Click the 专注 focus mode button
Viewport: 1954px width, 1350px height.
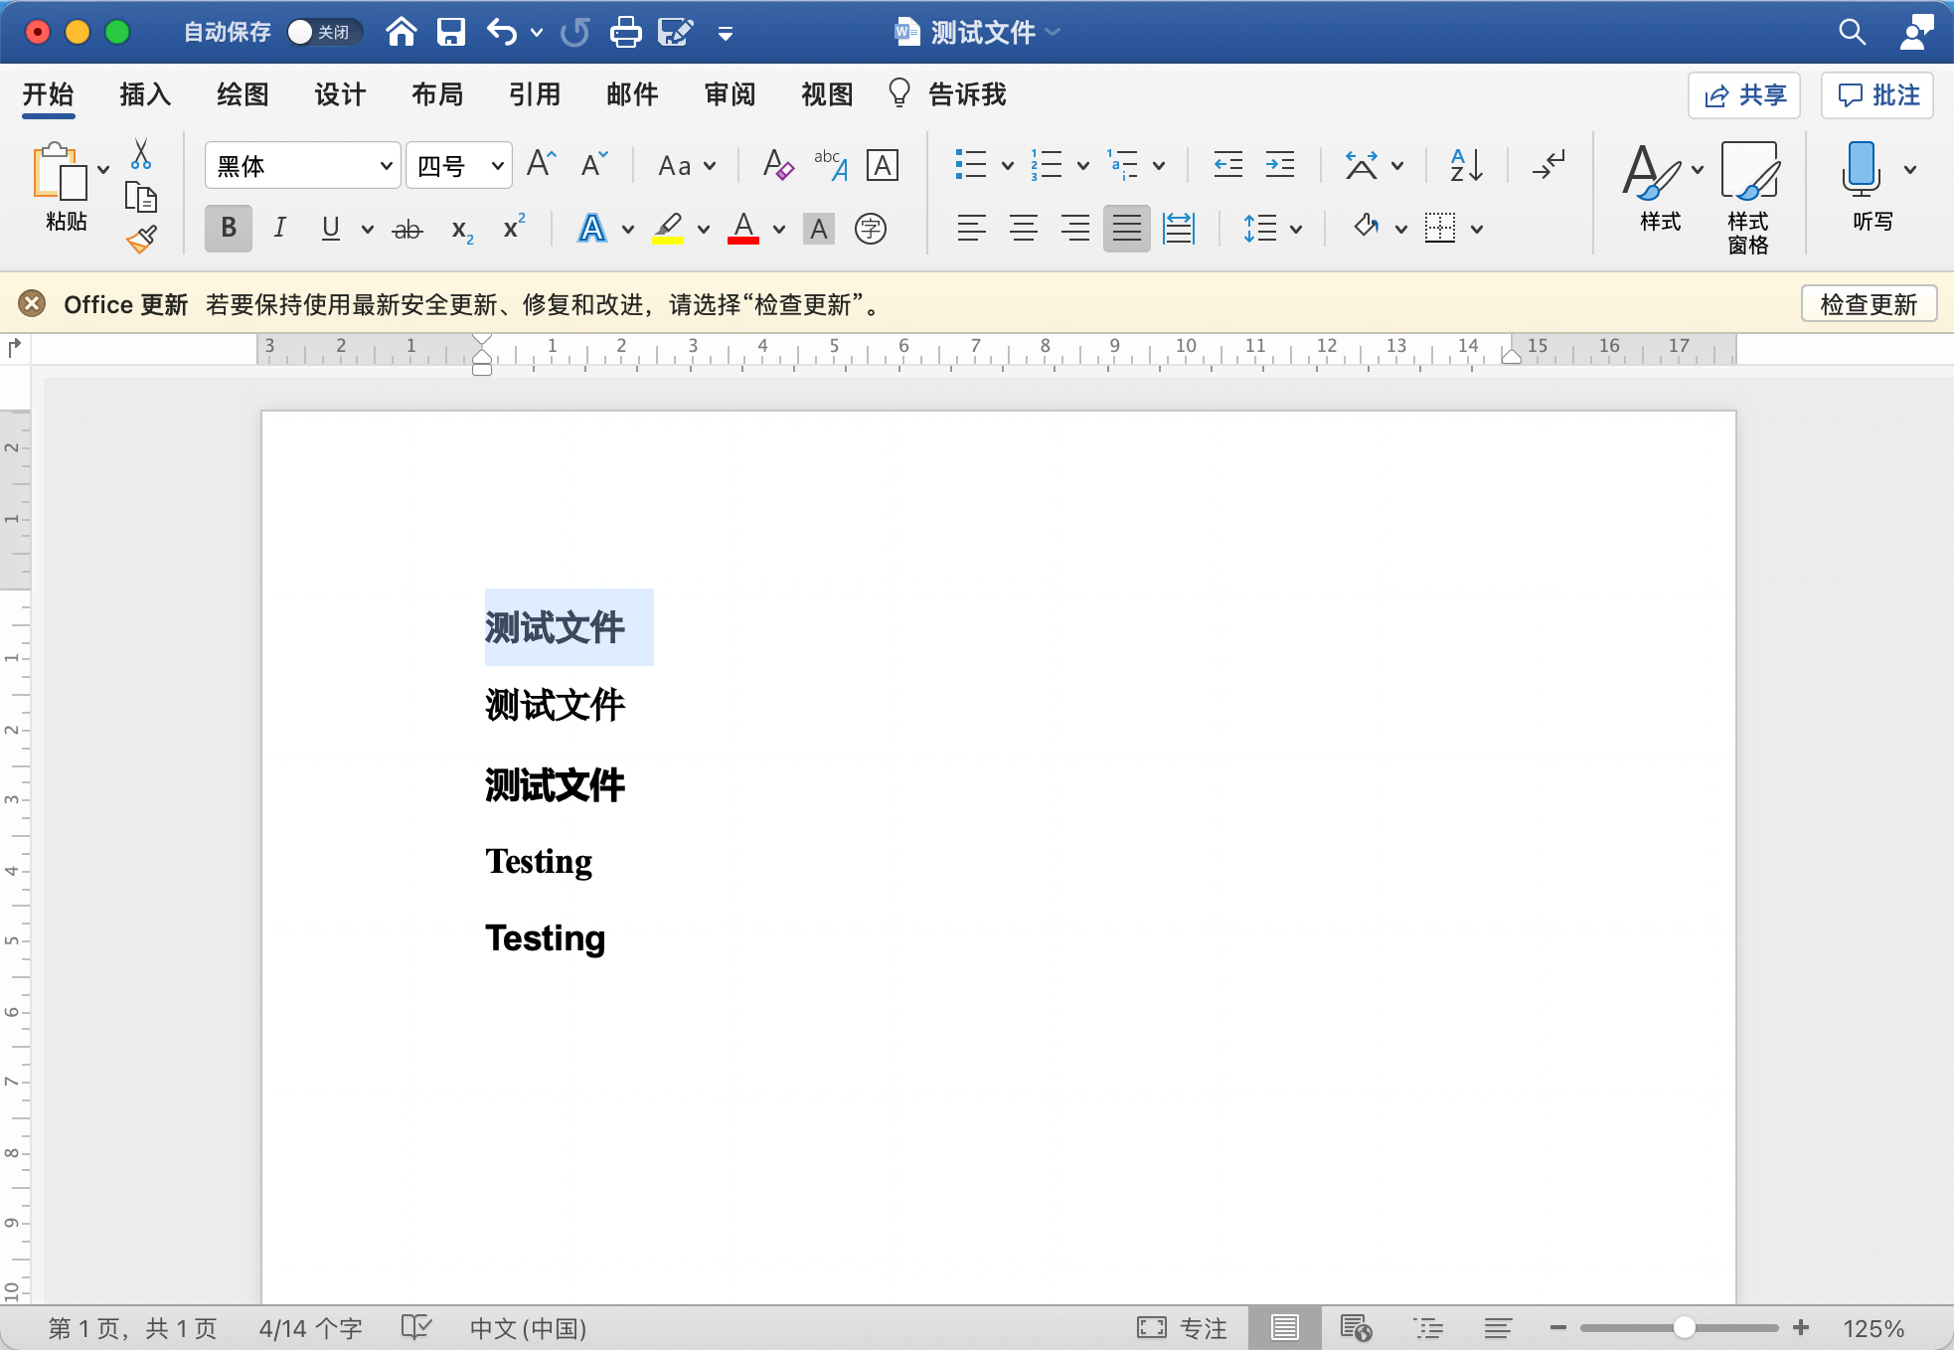coord(1183,1327)
